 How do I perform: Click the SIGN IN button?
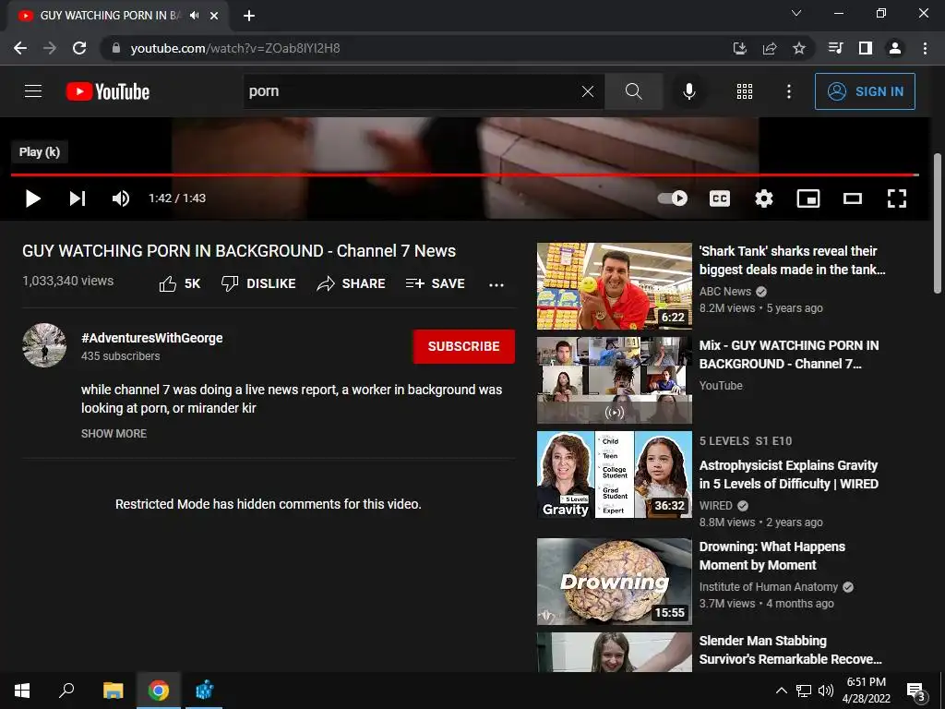click(865, 91)
